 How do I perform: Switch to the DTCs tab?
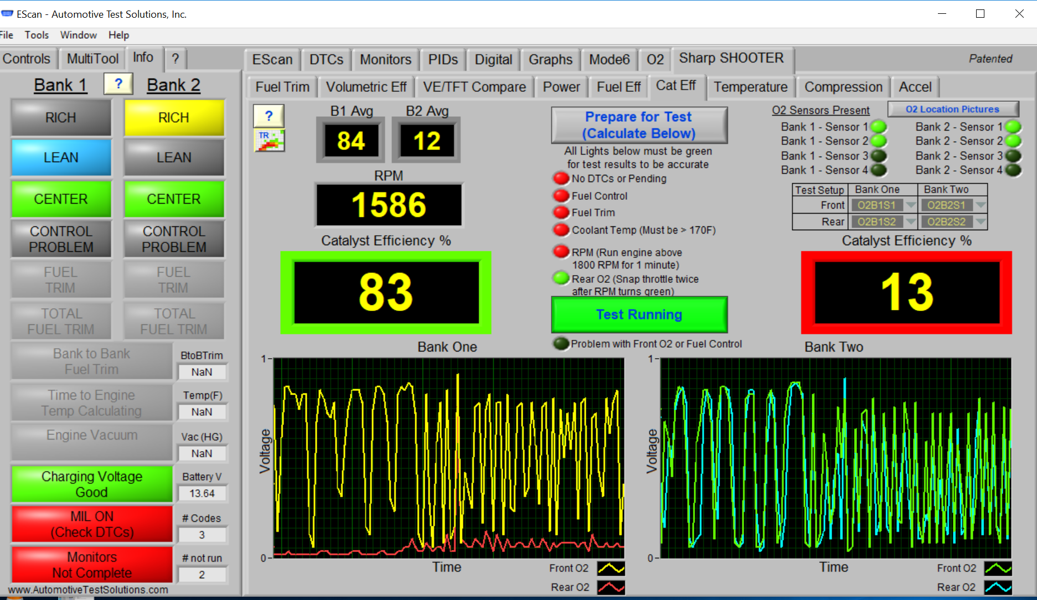point(326,59)
